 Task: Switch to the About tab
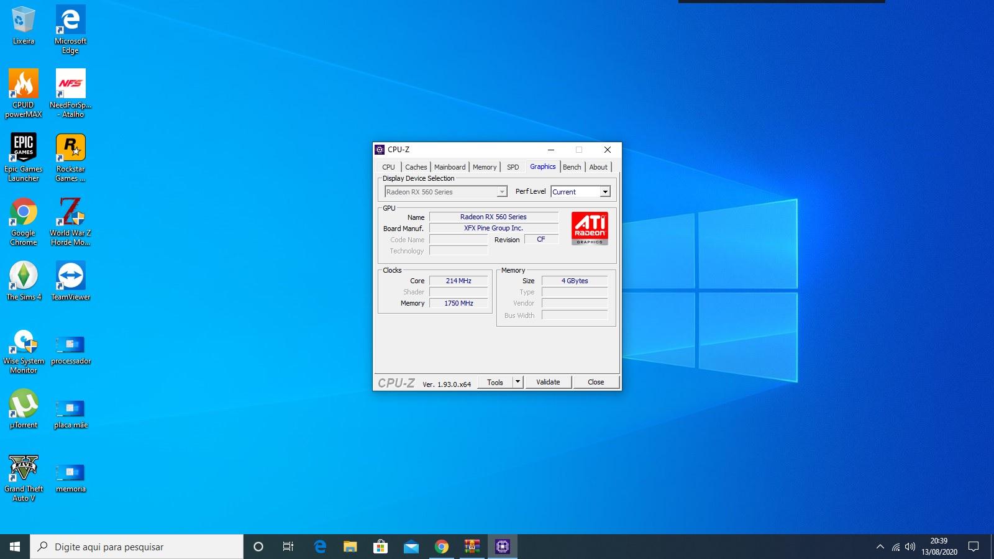[x=598, y=167]
